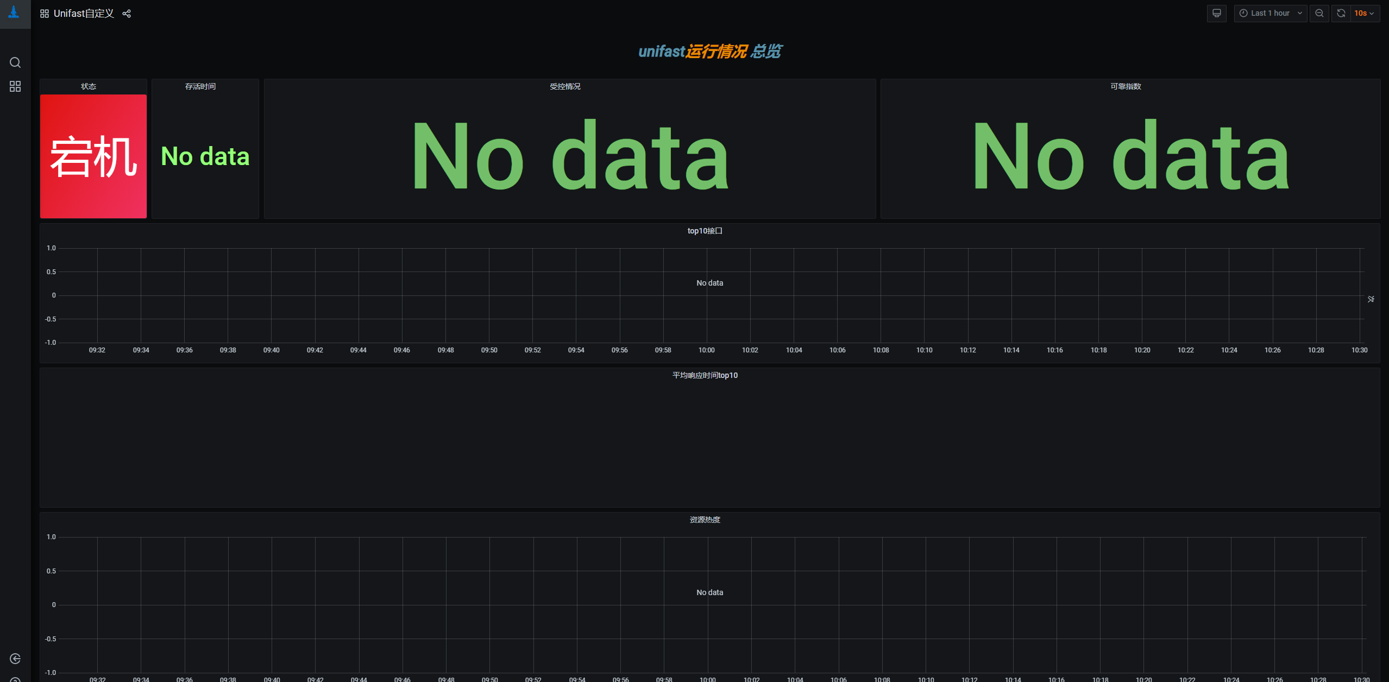Zoom out time range with magnifier
1389x682 pixels.
coord(1319,14)
